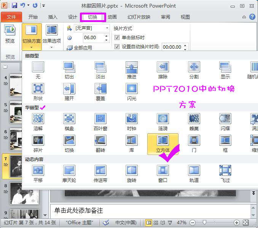Apply the 淡出 fade transition
This screenshot has width=258, height=228.
tap(100, 70)
